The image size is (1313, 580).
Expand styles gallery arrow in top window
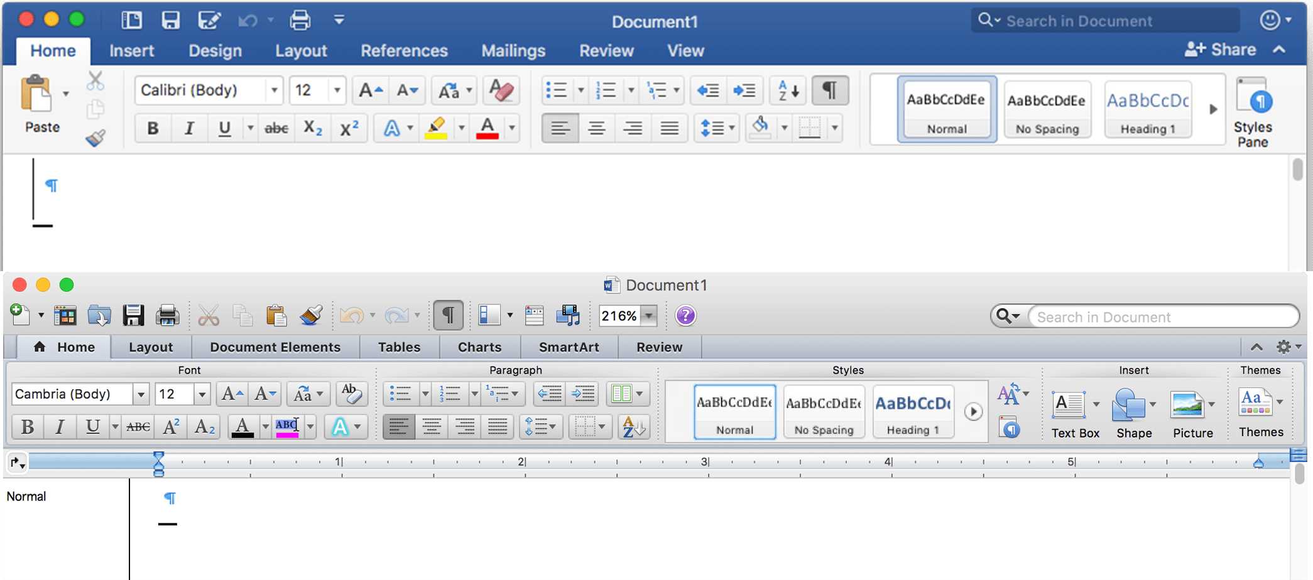click(x=1213, y=109)
